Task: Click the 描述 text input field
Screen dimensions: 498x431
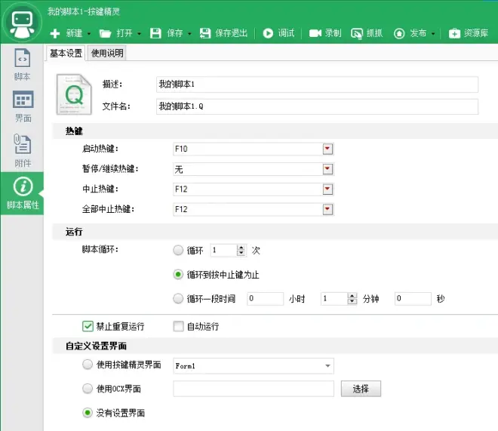Action: (316, 85)
